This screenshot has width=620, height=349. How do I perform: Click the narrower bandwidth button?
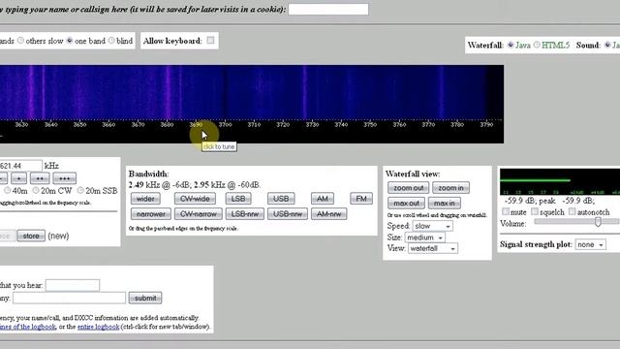tap(151, 214)
